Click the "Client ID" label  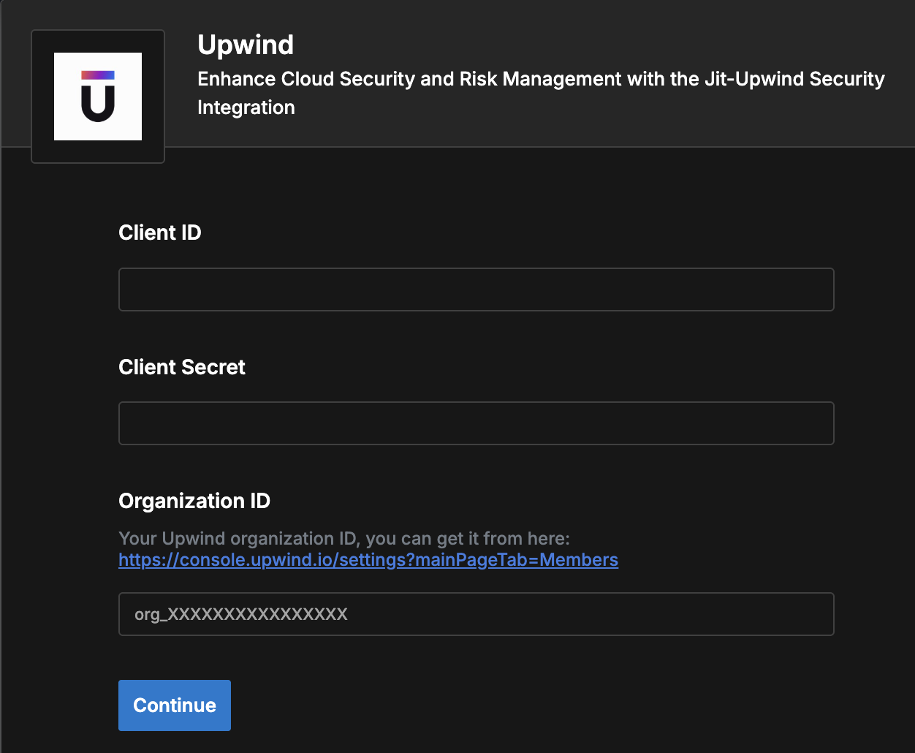click(x=160, y=232)
